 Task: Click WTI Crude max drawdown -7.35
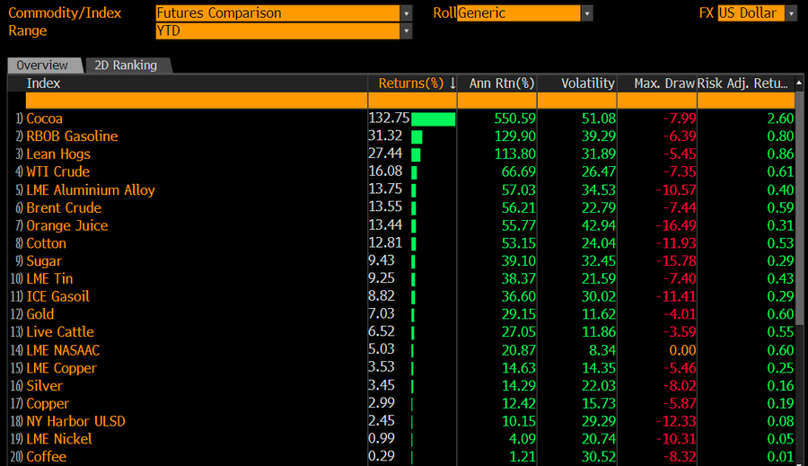click(x=679, y=171)
